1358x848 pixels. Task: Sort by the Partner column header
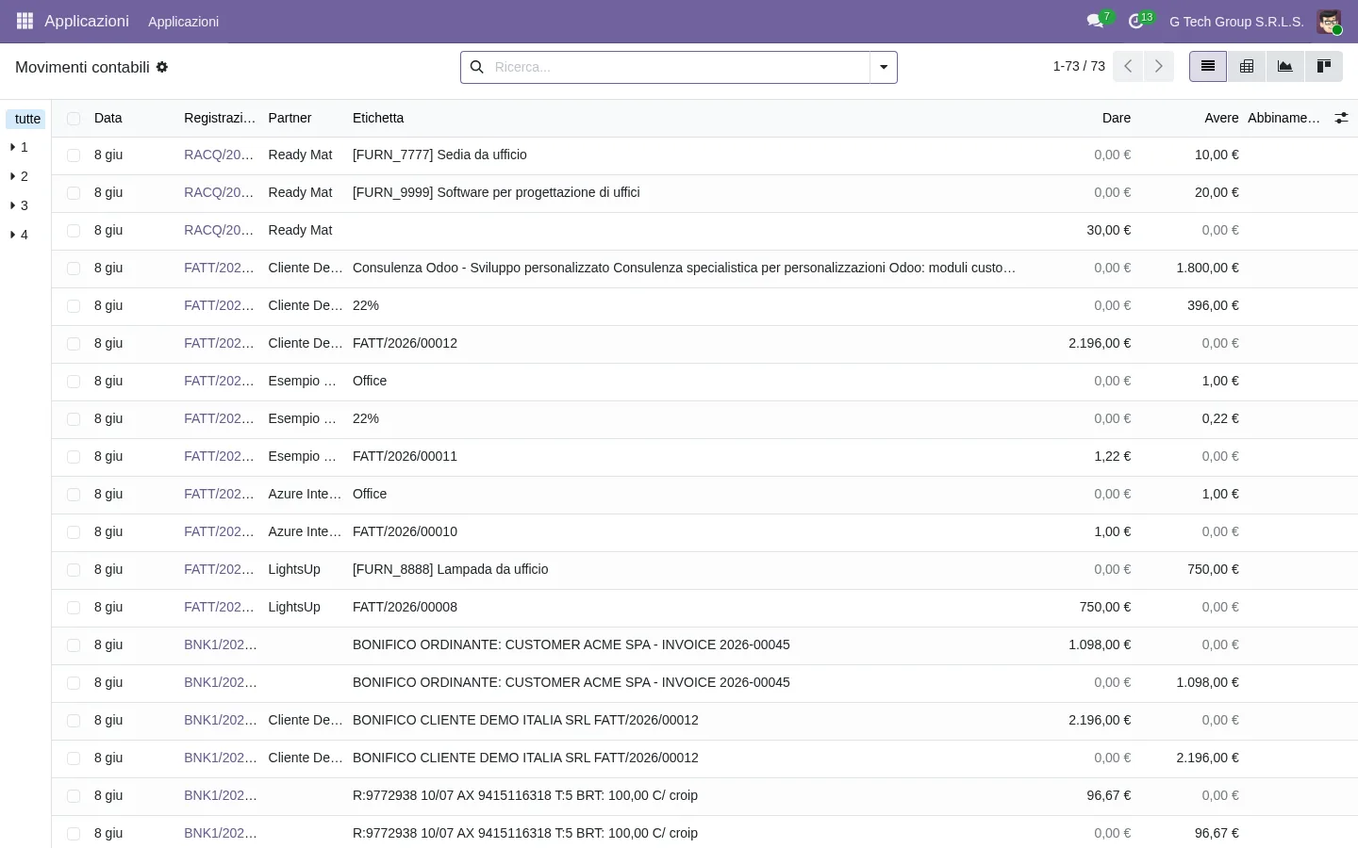pos(290,118)
